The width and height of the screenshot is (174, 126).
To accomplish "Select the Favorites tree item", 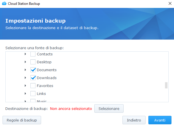I will pos(45,86).
